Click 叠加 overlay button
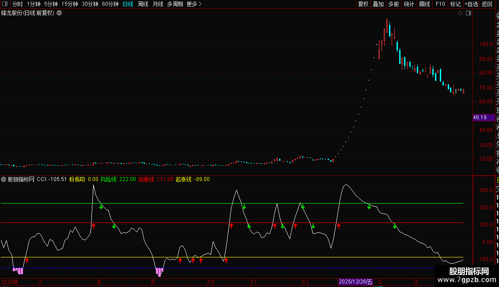 378,4
